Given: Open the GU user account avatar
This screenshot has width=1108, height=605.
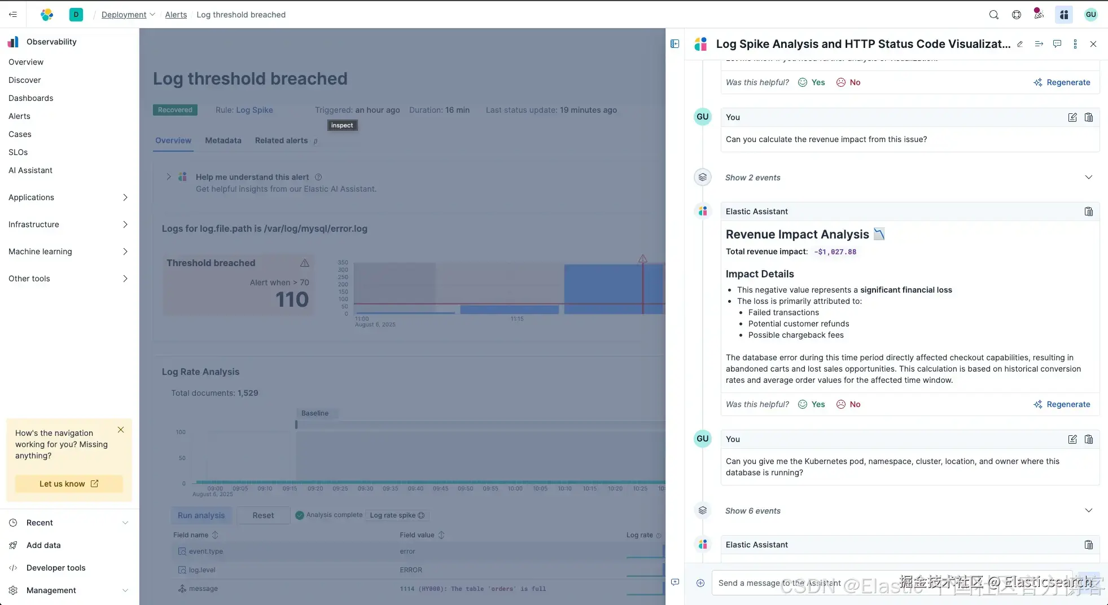Looking at the screenshot, I should tap(1091, 15).
